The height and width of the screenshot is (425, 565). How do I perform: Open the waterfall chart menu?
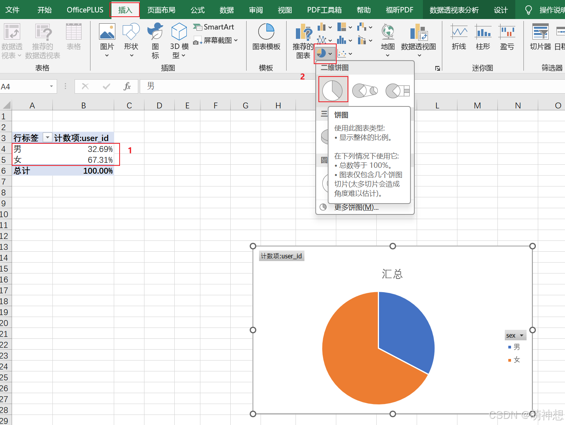[365, 27]
